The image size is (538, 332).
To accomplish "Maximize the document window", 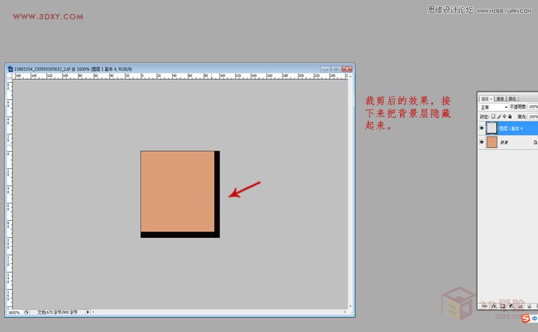I will tap(336, 69).
